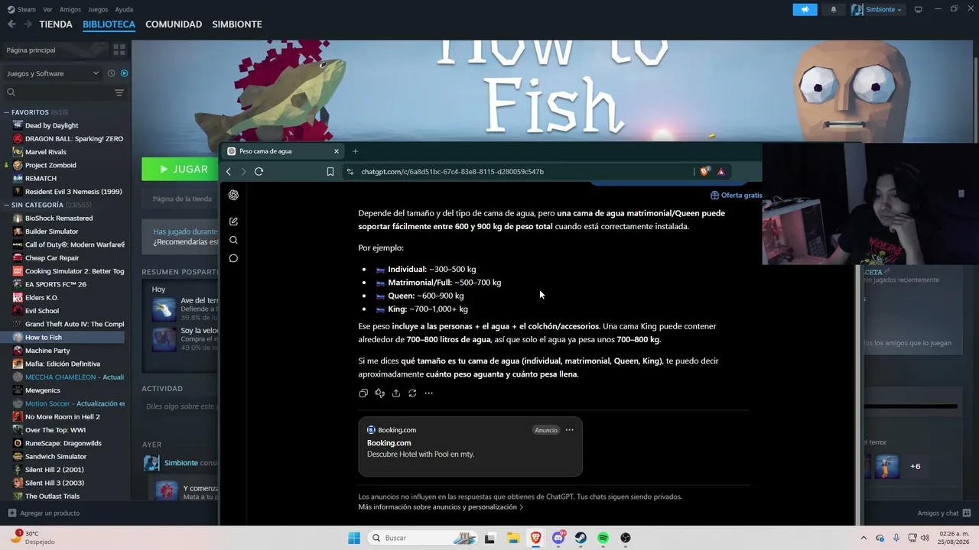Click the browser address bar URL
Screen dimensions: 979x550
(452, 172)
